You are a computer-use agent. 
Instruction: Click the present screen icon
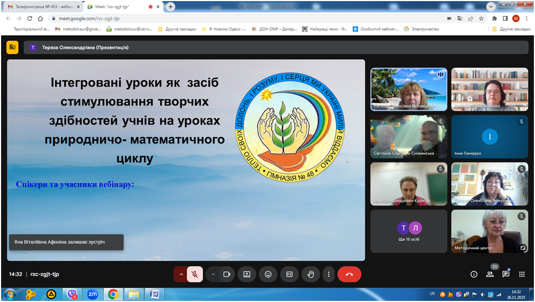coord(247,274)
